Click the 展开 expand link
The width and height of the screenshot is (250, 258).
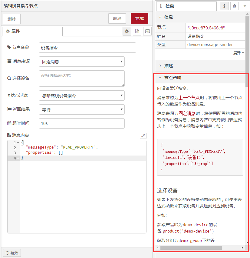tap(238, 53)
